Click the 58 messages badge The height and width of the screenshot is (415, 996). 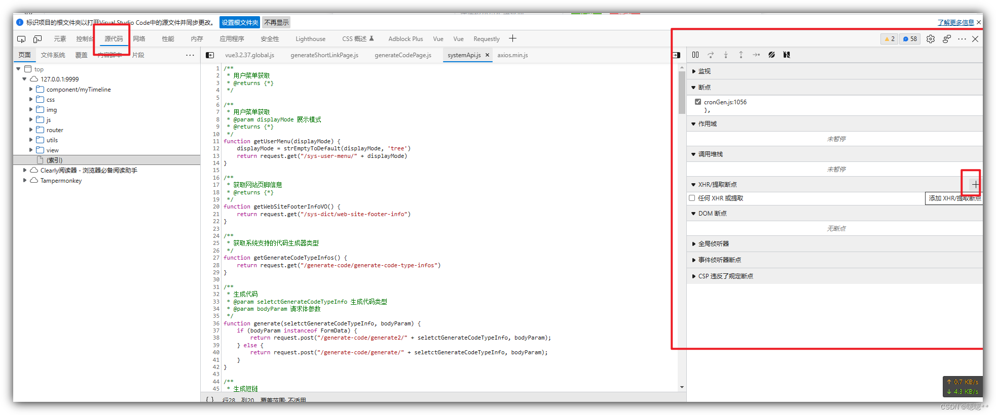[x=910, y=39]
